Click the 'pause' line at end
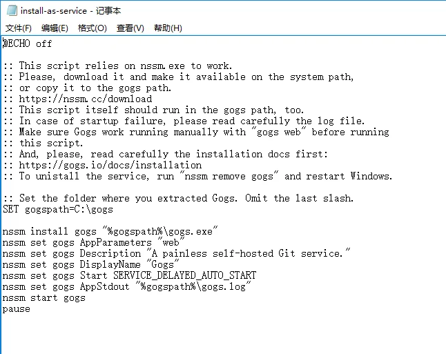Screen dimensions: 446x354 click(x=16, y=309)
